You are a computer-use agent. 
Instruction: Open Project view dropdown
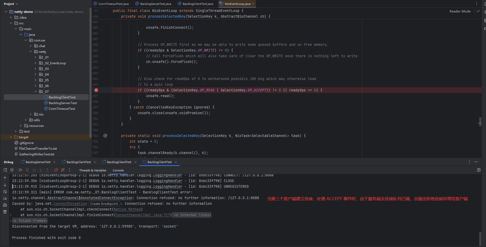[x=11, y=4]
